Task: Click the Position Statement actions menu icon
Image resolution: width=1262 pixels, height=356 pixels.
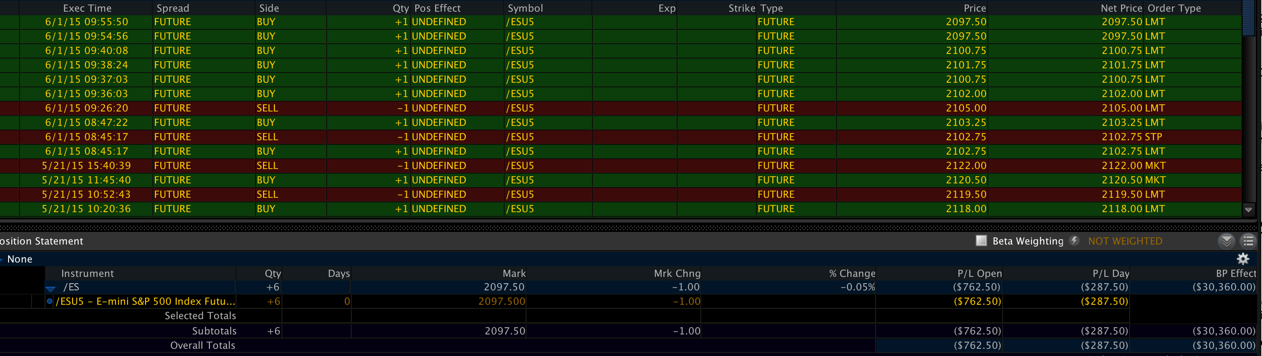Action: click(1248, 241)
